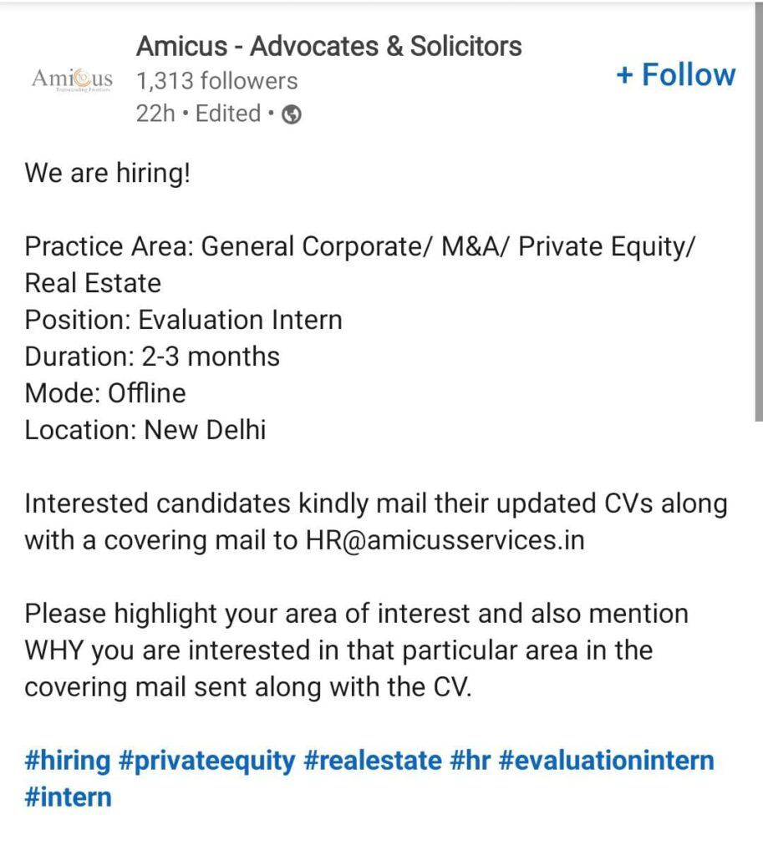Open the #realestate hashtag

point(373,760)
